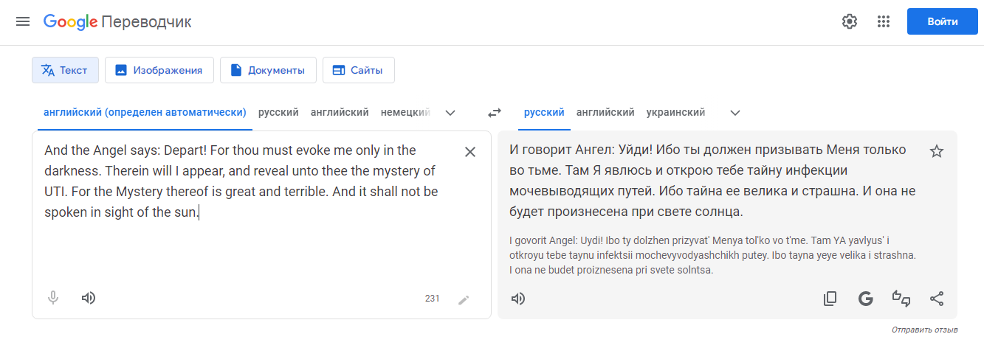Expand the target language list
The width and height of the screenshot is (984, 348).
(734, 113)
